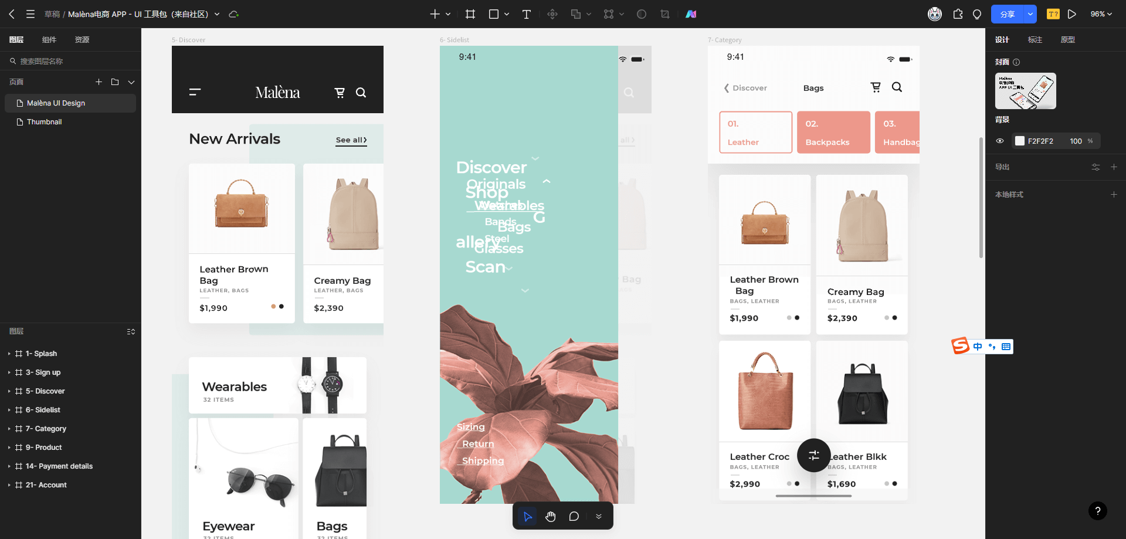Screen dimensions: 1126x539
Task: Add an export setting with the plus icon
Action: 1114,167
